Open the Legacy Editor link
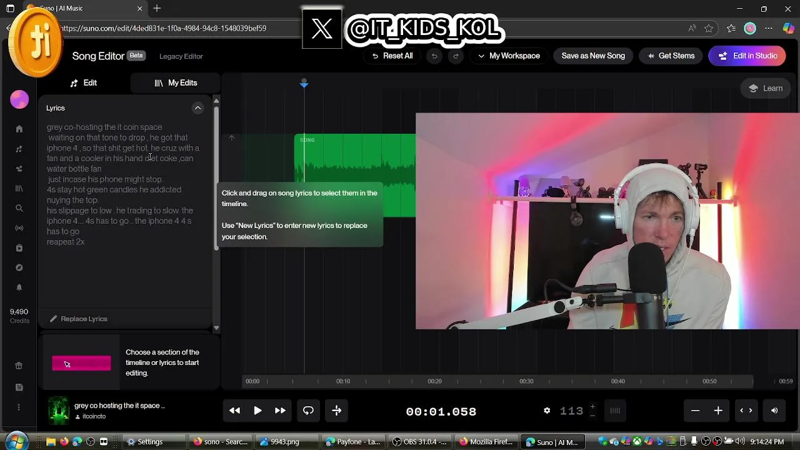 181,56
